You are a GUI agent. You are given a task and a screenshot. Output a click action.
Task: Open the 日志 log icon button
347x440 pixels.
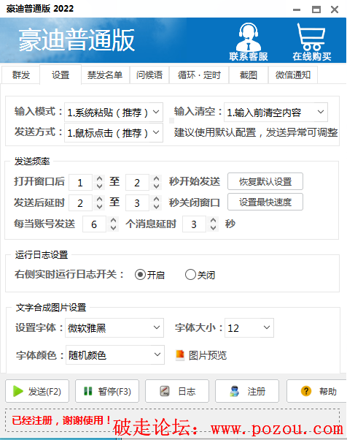165,391
